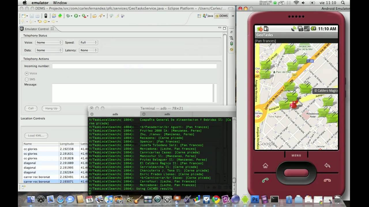Screen dimensions: 369x207
Task: Click the Incoming number field
Action: [134, 66]
